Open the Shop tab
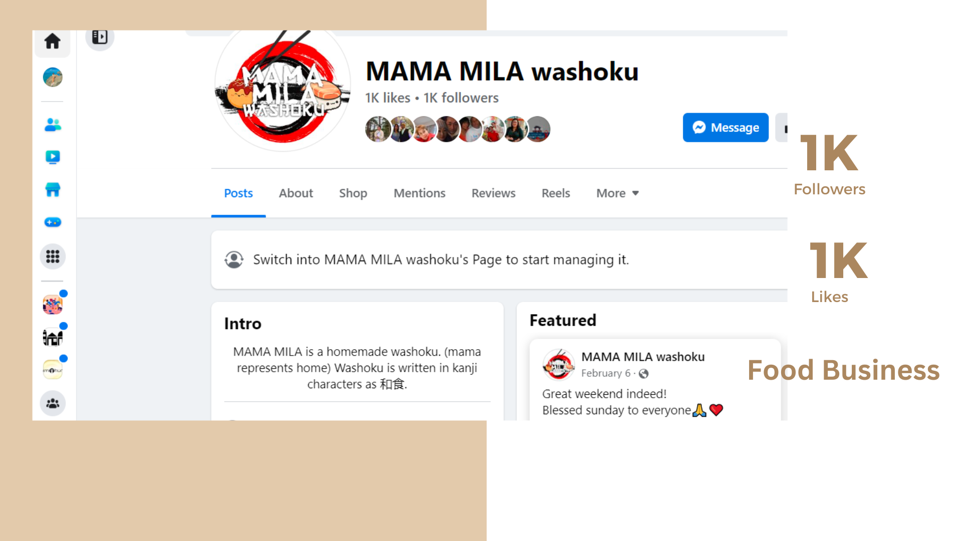962x541 pixels. point(353,193)
